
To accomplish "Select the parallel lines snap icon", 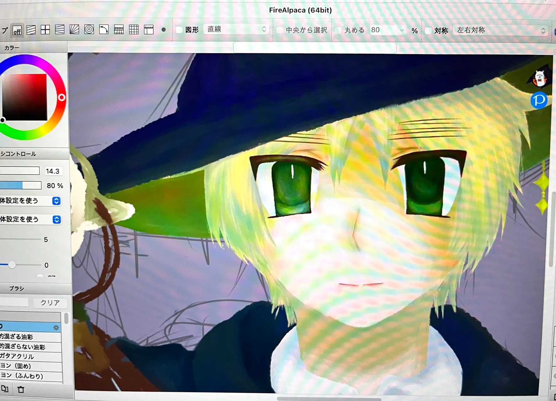I will 31,30.
